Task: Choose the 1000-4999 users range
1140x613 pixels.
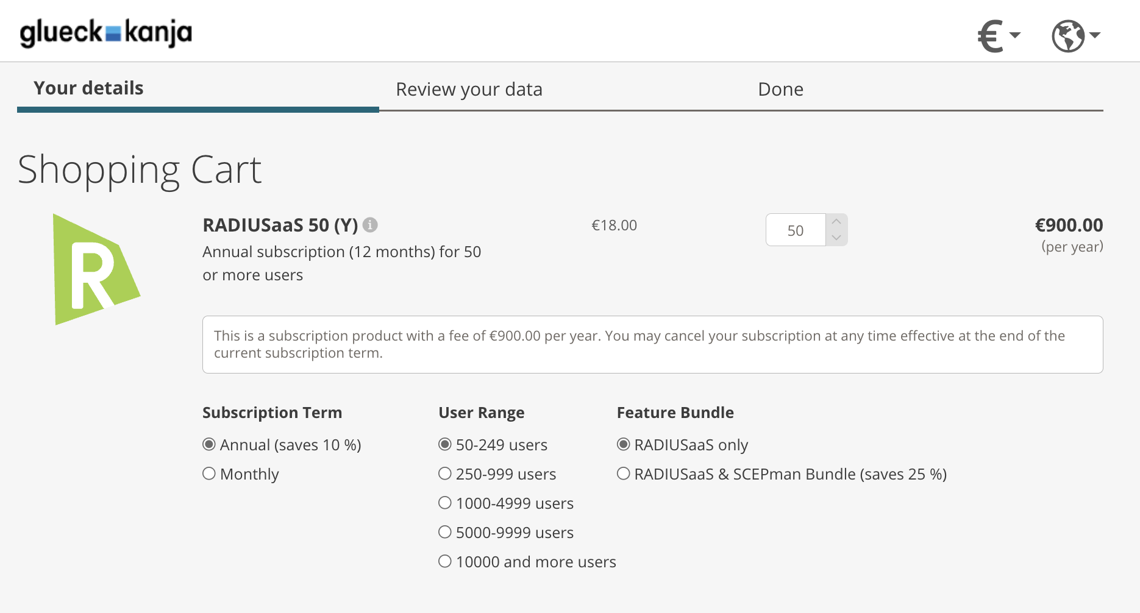Action: click(x=445, y=503)
